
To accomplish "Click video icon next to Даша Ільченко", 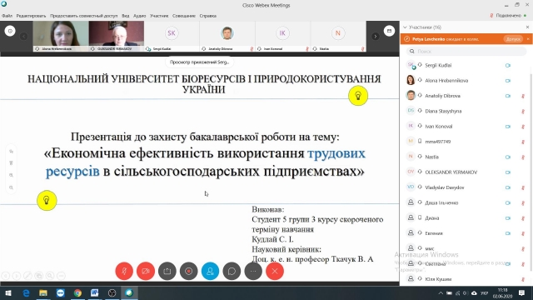I will [508, 202].
